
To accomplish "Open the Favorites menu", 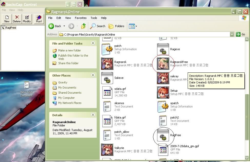I will [81, 18].
